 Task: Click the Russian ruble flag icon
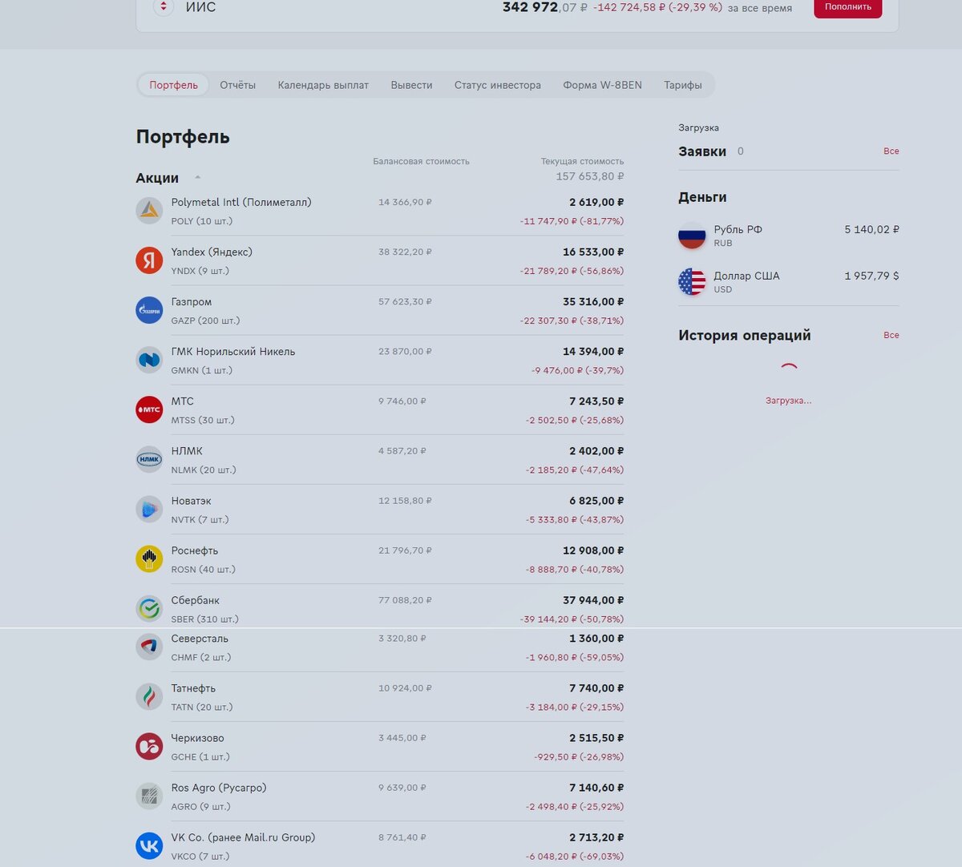click(x=692, y=236)
